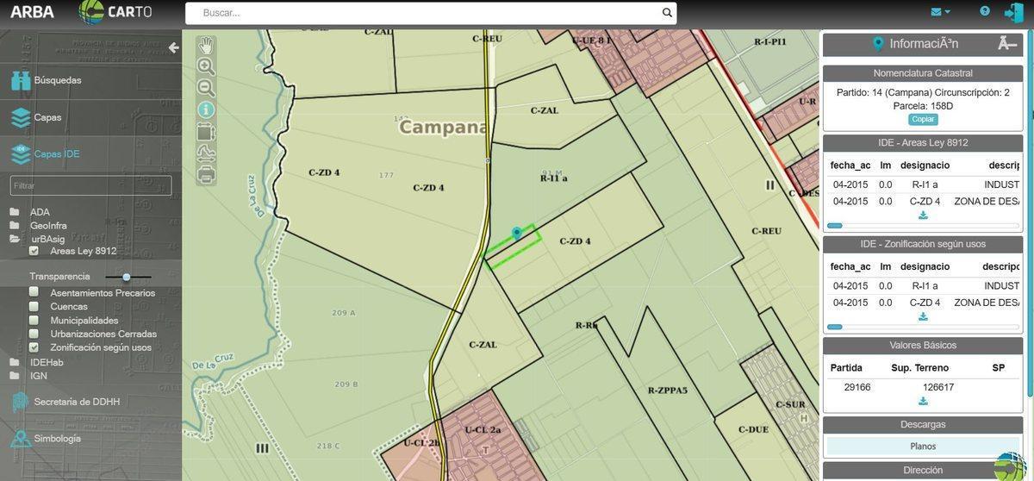Click IDE - Zonificación según usos header
Screen dimensions: 1034x481
[923, 244]
